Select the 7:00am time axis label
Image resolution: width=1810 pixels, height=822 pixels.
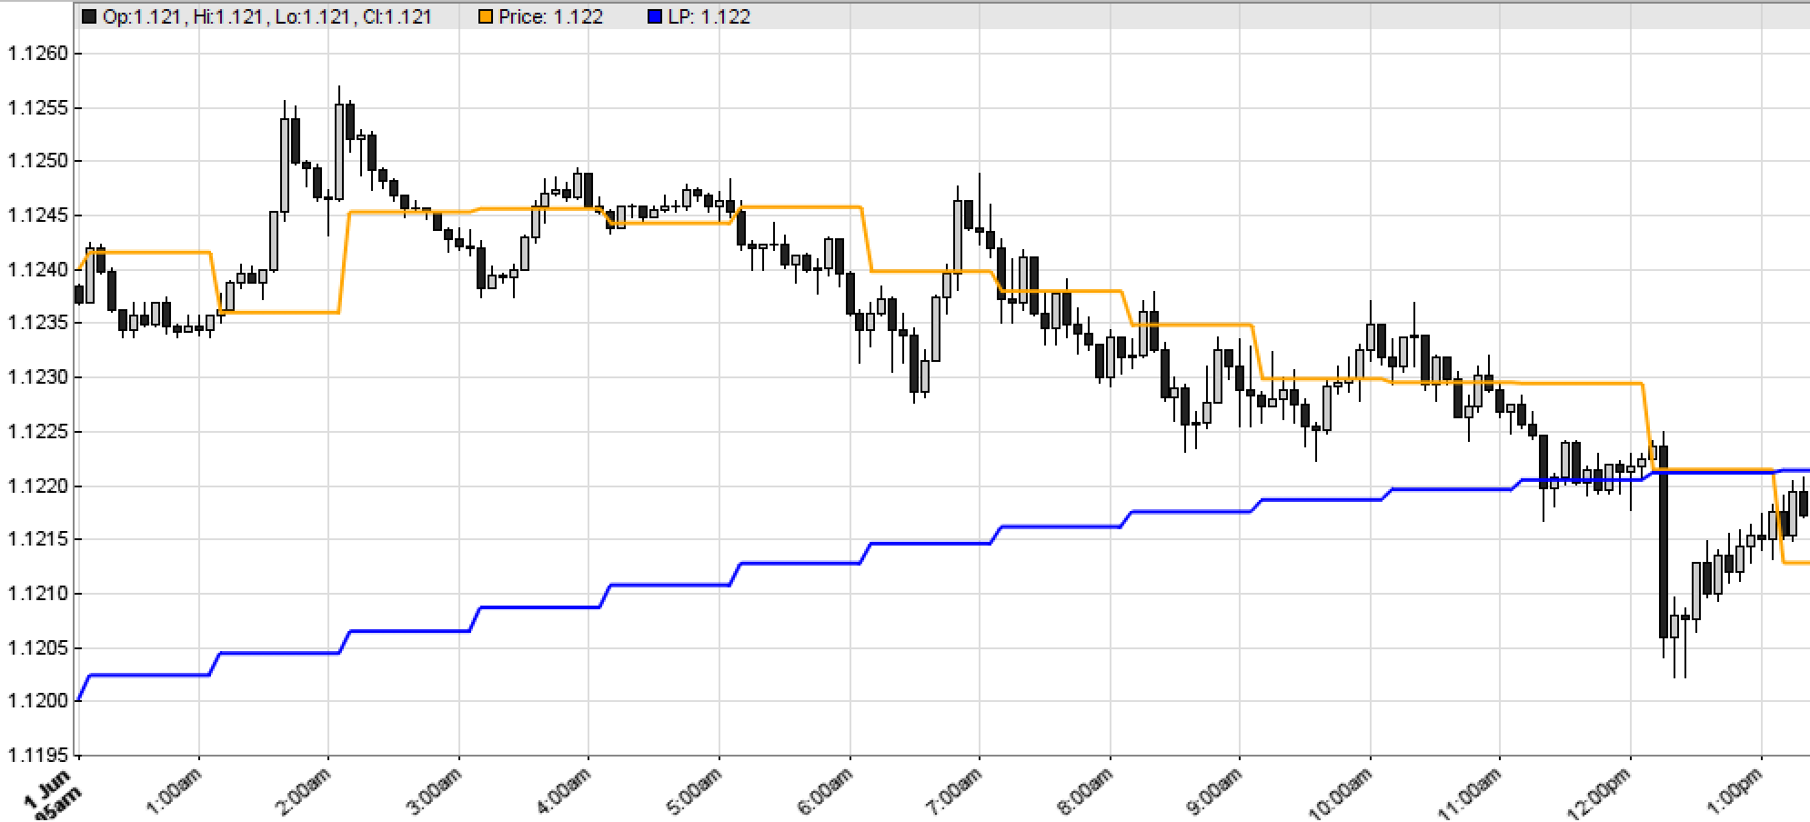point(957,791)
